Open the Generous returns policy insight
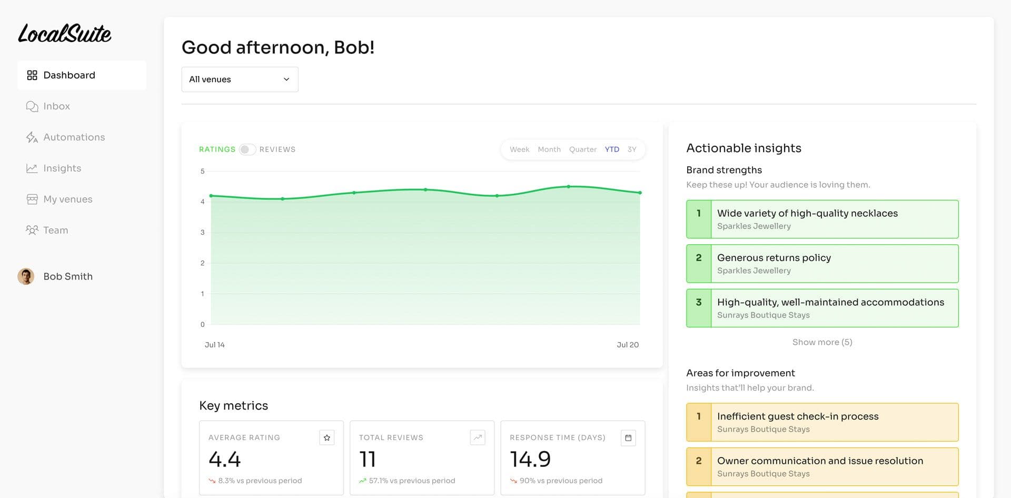This screenshot has width=1011, height=498. (822, 264)
